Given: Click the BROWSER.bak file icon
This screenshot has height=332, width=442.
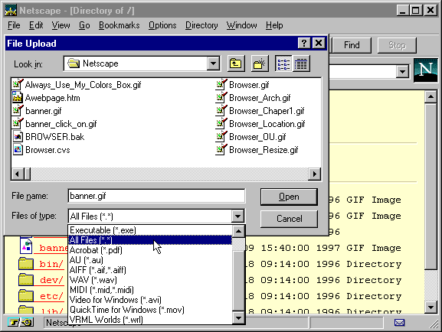Looking at the screenshot, I should tap(18, 137).
